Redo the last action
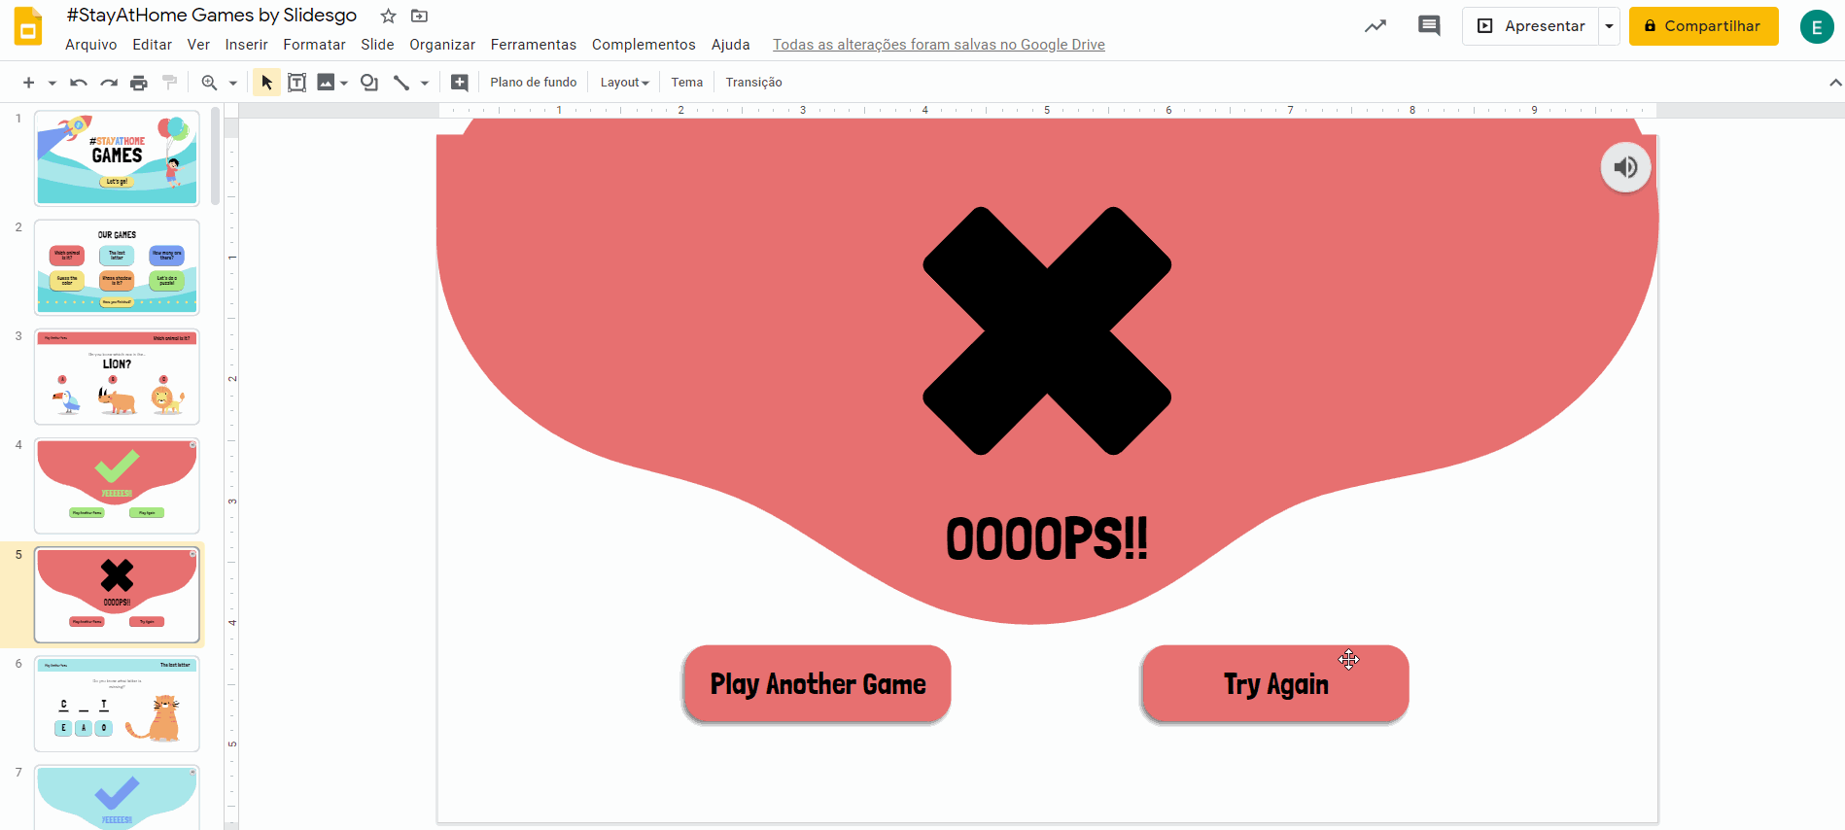1845x830 pixels. [109, 83]
